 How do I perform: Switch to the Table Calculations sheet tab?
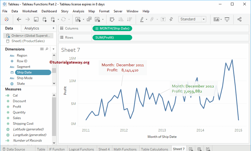155,149
